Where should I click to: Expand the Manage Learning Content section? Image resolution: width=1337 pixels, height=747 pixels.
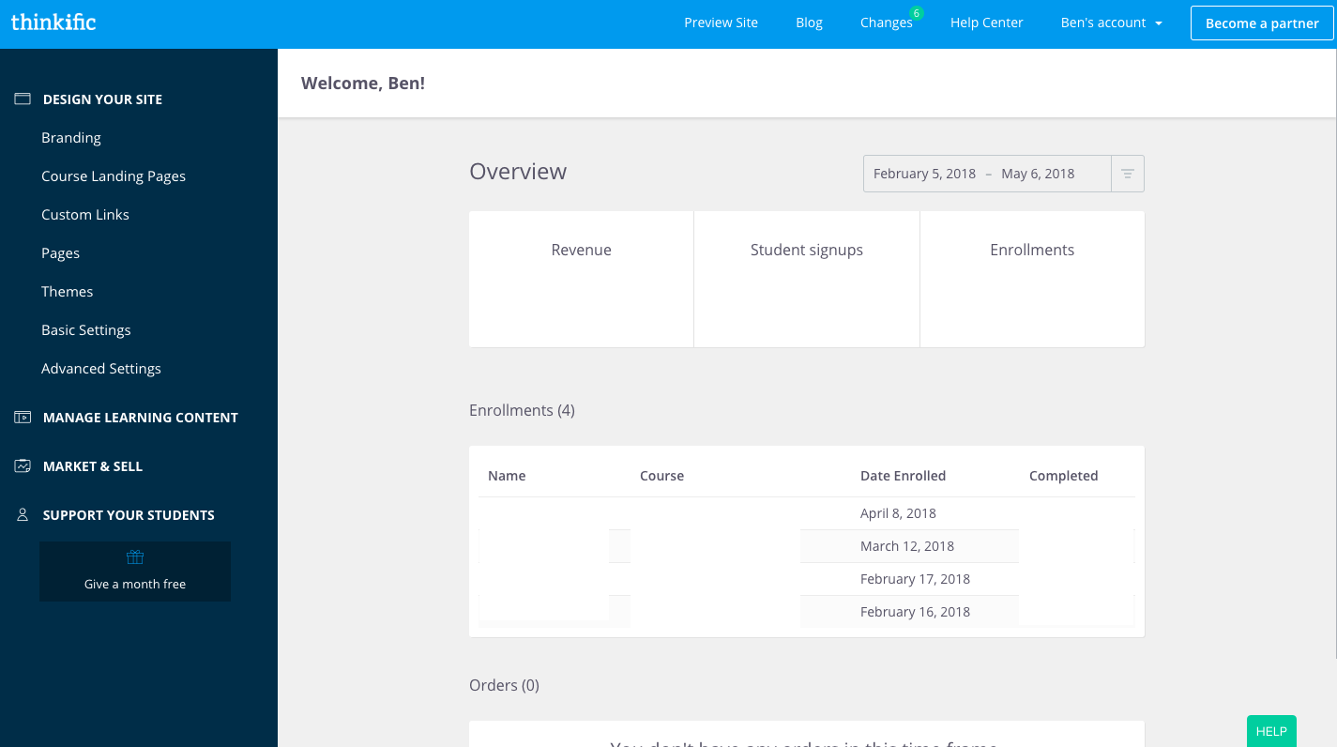pyautogui.click(x=141, y=418)
